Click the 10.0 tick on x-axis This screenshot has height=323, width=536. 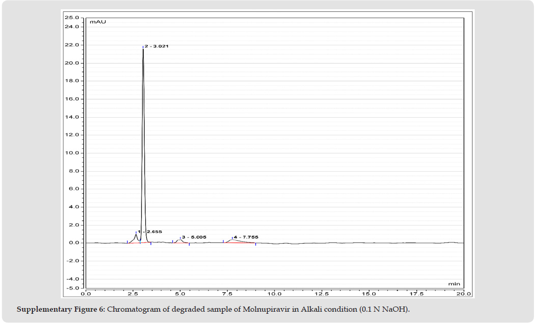pyautogui.click(x=274, y=294)
